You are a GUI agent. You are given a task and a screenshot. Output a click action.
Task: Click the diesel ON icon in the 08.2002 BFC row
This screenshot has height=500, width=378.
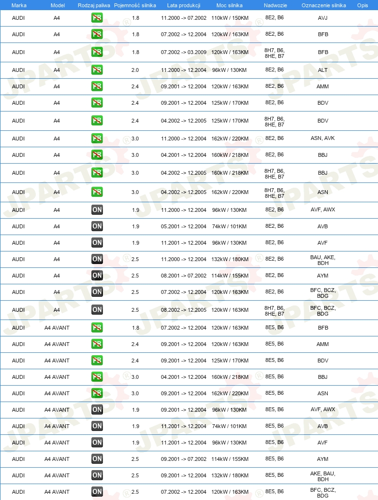tap(97, 310)
